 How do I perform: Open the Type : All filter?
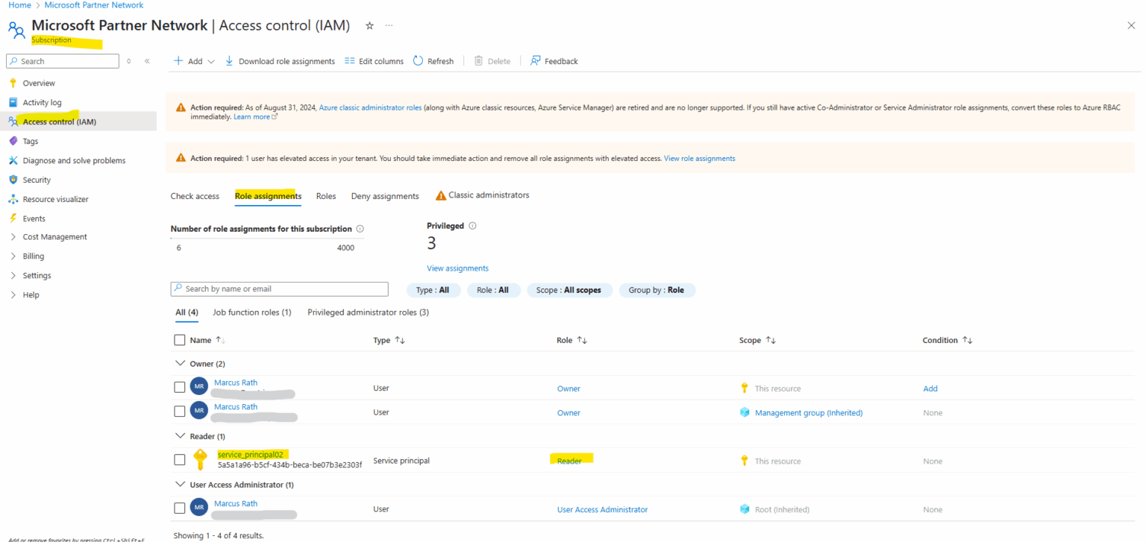click(433, 289)
